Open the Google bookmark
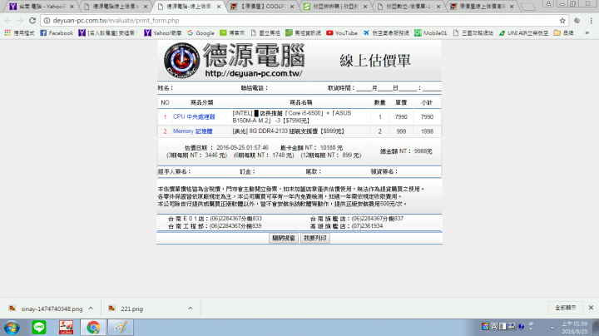This screenshot has width=599, height=336. [201, 33]
